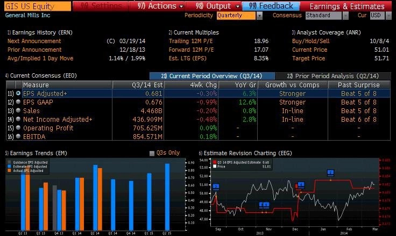Image resolution: width=396 pixels, height=236 pixels.
Task: Click the 4Wk Chg column header
Action: click(x=192, y=85)
